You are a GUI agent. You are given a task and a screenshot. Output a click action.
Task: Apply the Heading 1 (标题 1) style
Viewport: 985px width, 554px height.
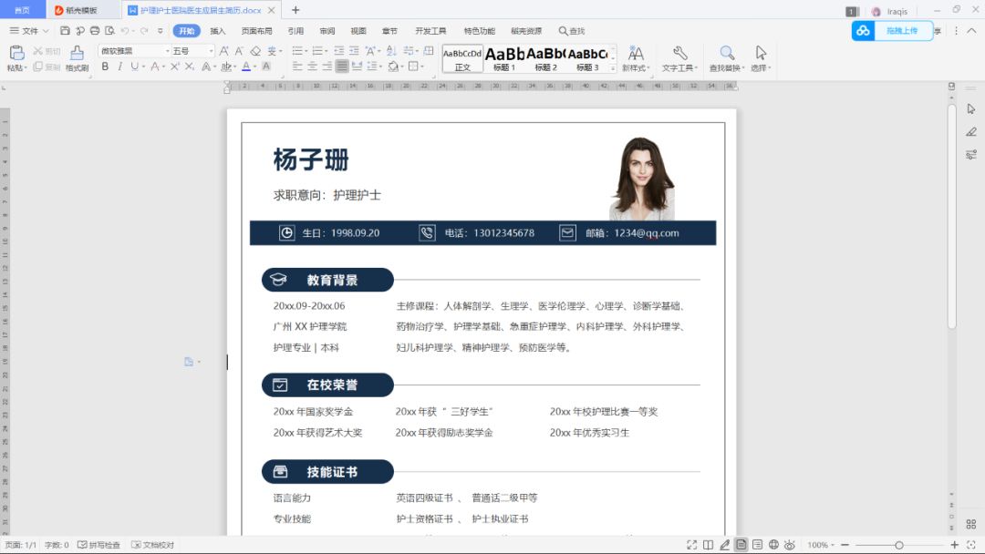[x=504, y=58]
